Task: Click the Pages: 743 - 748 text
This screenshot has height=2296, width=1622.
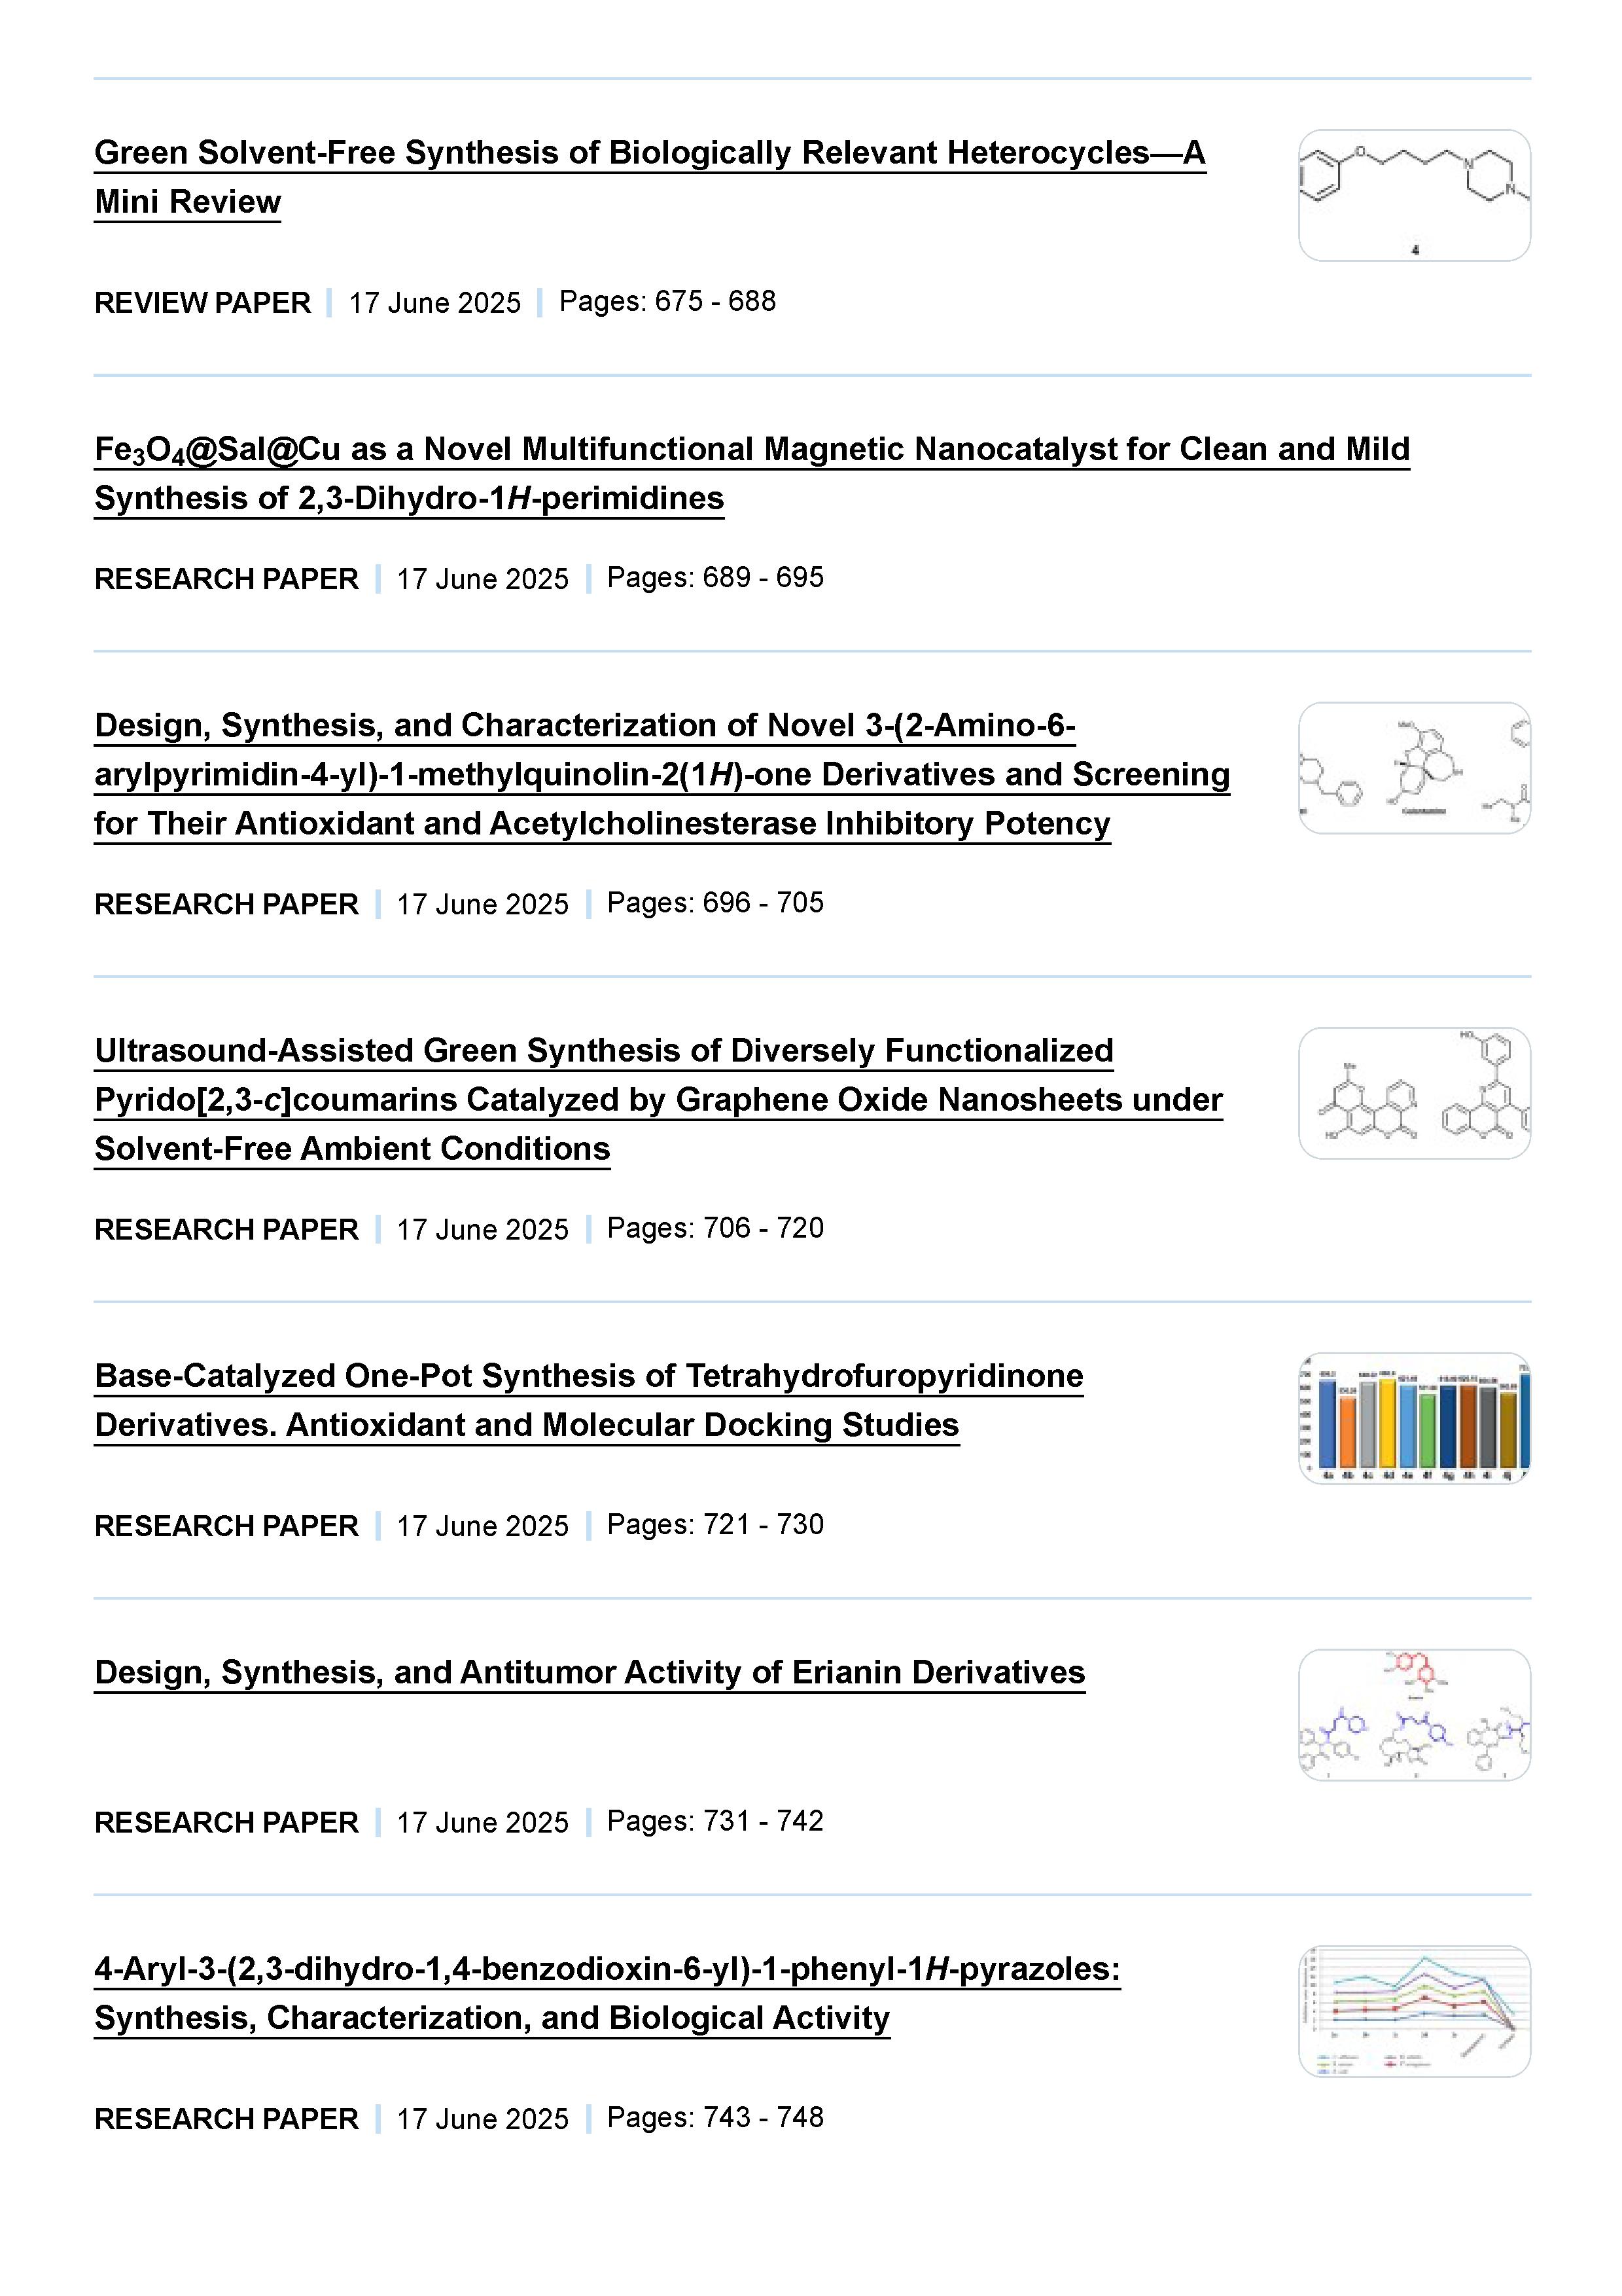Action: pyautogui.click(x=714, y=2117)
